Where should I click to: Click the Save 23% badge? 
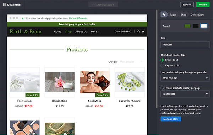pos(32,95)
